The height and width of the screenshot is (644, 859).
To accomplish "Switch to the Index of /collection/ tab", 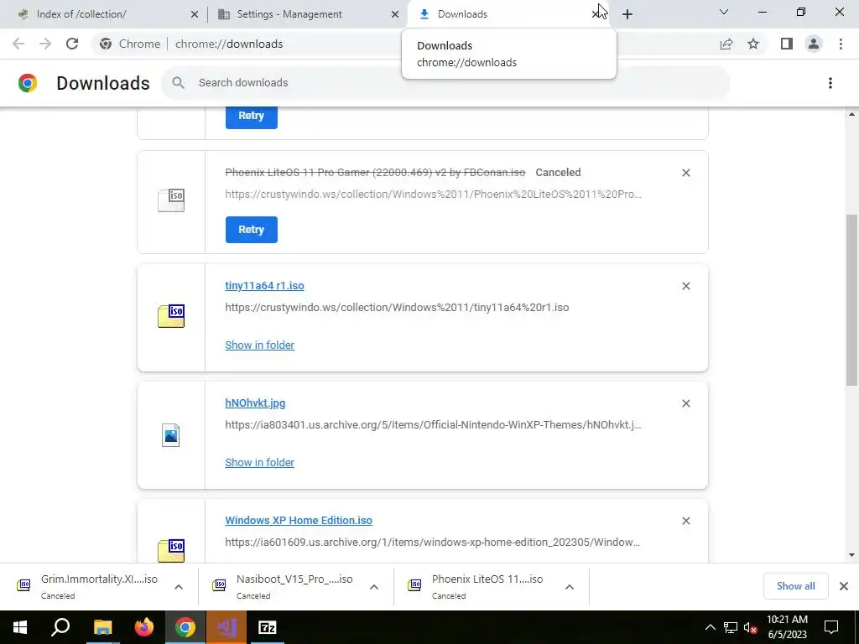I will [104, 14].
